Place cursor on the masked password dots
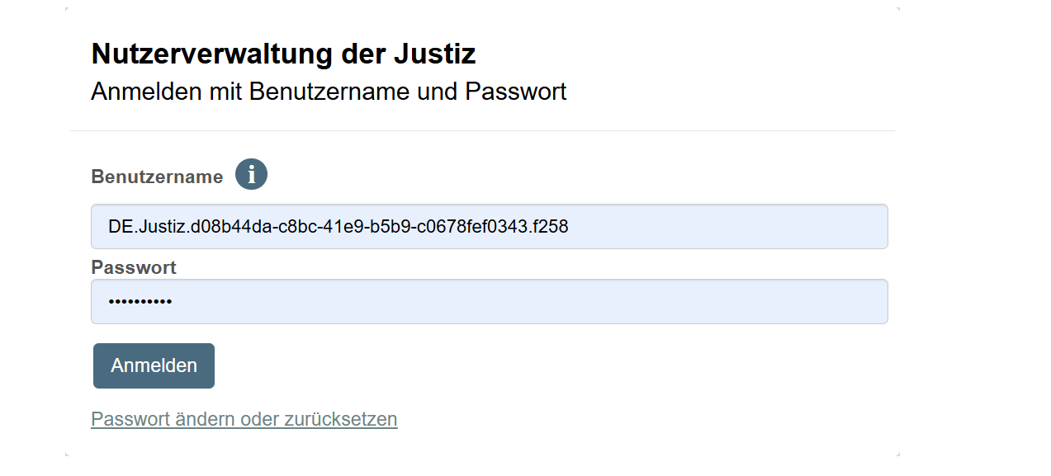 coord(140,302)
